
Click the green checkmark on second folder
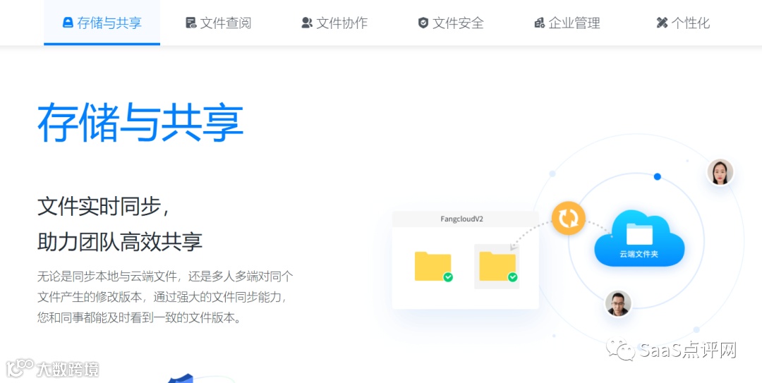pyautogui.click(x=512, y=277)
